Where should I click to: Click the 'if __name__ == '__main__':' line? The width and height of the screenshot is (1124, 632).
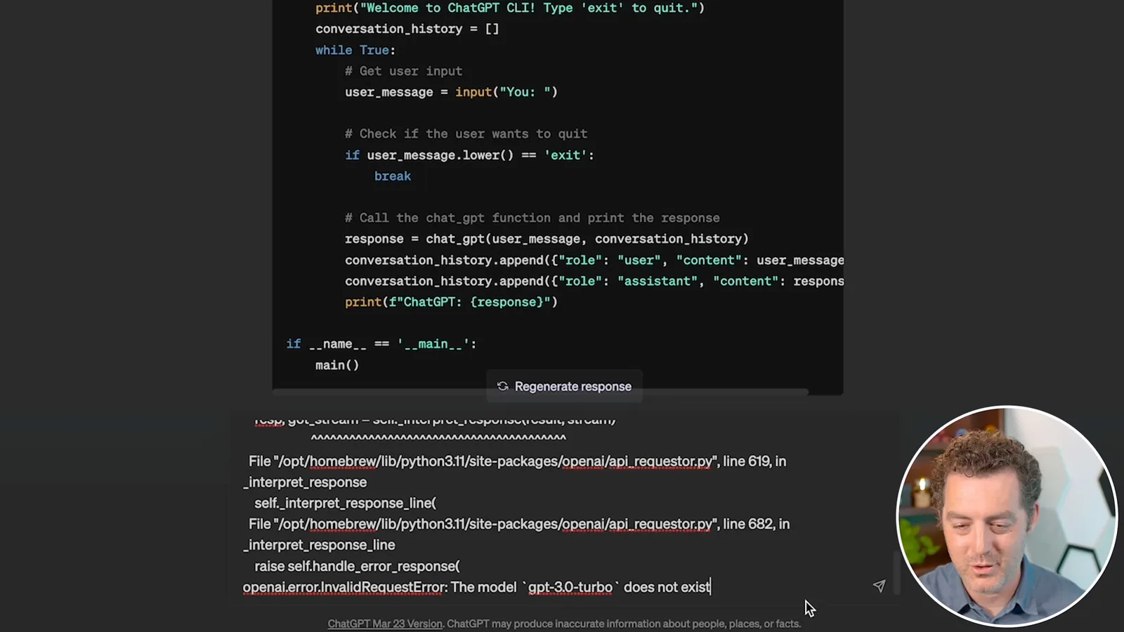pos(381,344)
